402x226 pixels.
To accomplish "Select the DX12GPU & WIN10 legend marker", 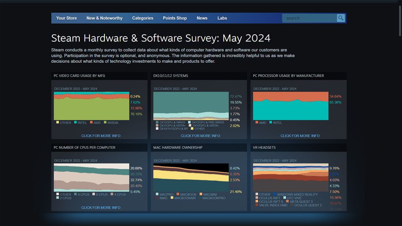I will [x=157, y=123].
